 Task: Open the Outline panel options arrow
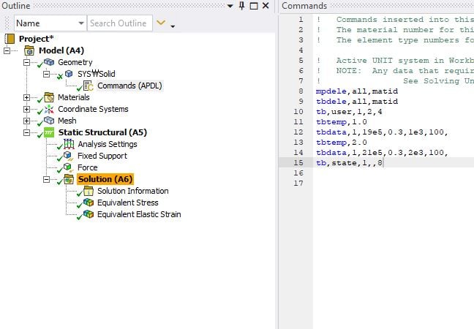[230, 6]
